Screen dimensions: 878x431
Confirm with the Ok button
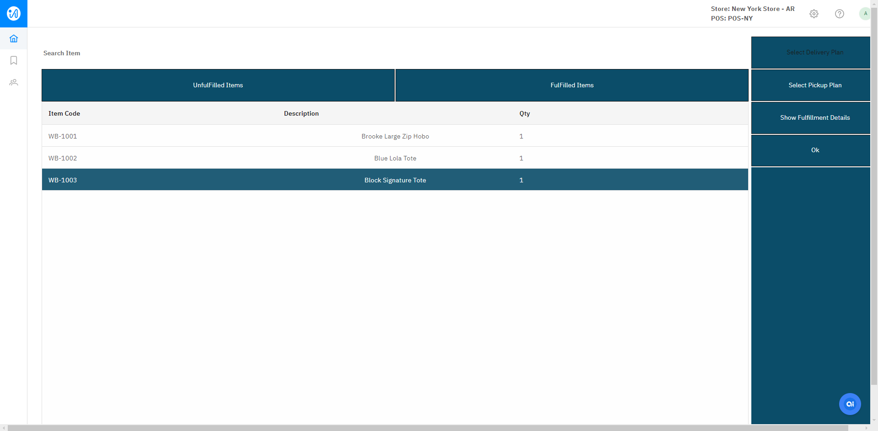coord(815,150)
